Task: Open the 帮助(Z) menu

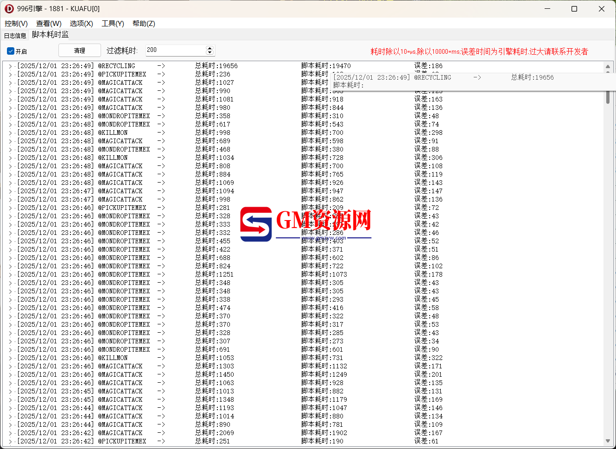Action: (x=144, y=24)
